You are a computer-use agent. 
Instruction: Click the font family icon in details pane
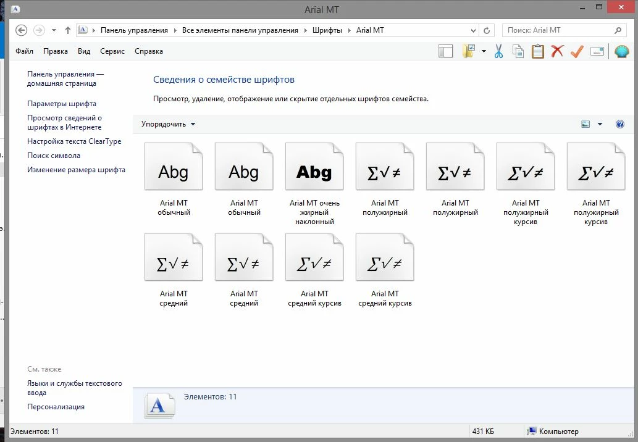[159, 406]
